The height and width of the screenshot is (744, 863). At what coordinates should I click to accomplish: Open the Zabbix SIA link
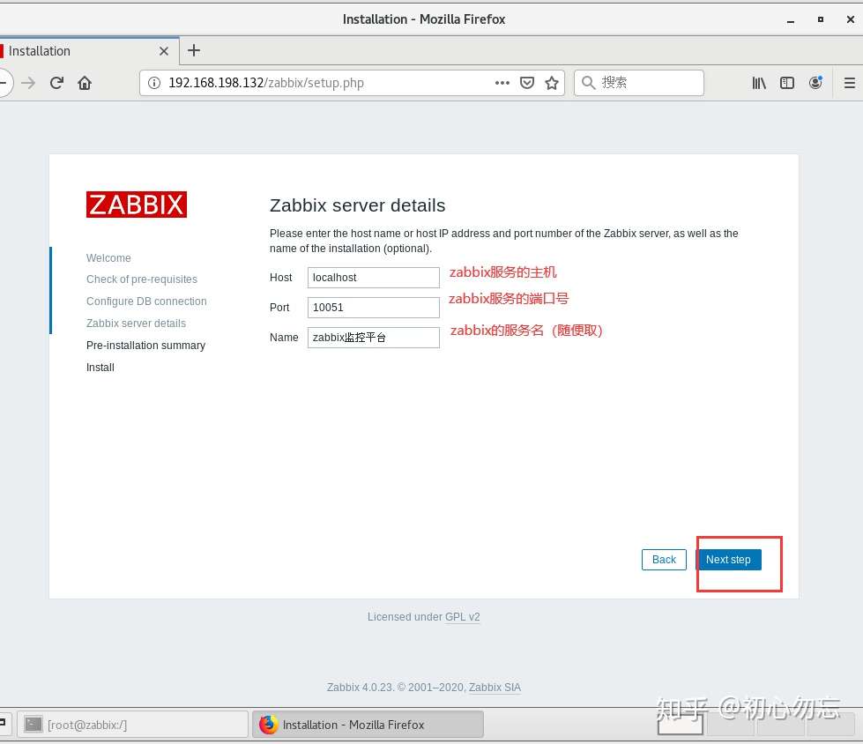coord(495,688)
